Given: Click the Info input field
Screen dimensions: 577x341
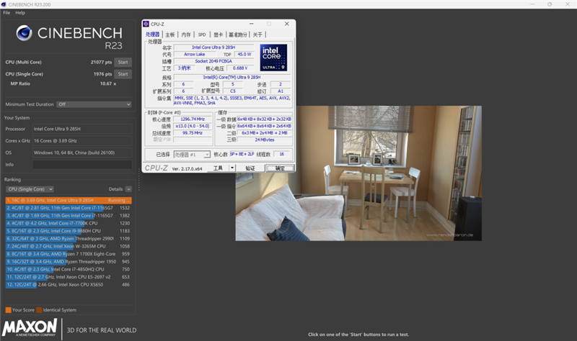Looking at the screenshot, I should [x=82, y=165].
